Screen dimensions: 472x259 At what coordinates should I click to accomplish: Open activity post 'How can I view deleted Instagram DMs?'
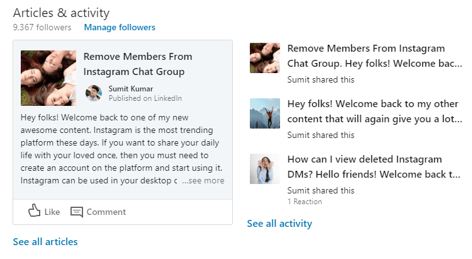coord(374,167)
